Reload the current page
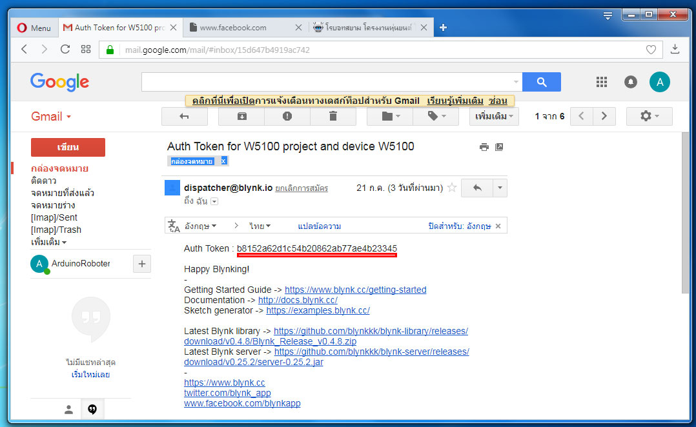This screenshot has width=696, height=427. click(65, 49)
